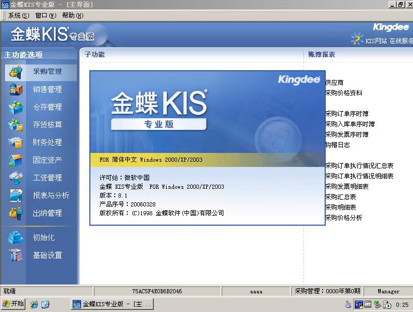
Task: Click the first system tray icon
Action: [348, 305]
